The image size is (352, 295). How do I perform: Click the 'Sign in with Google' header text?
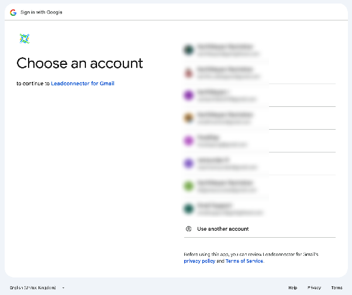click(x=42, y=12)
